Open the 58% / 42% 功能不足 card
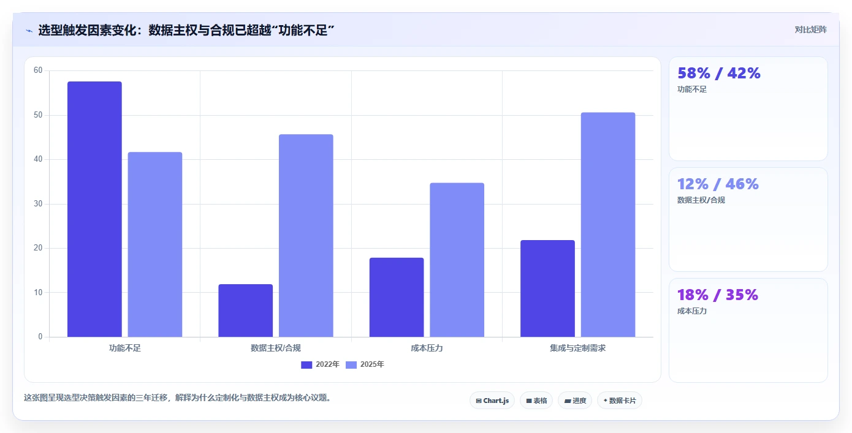This screenshot has height=433, width=852. tap(748, 108)
